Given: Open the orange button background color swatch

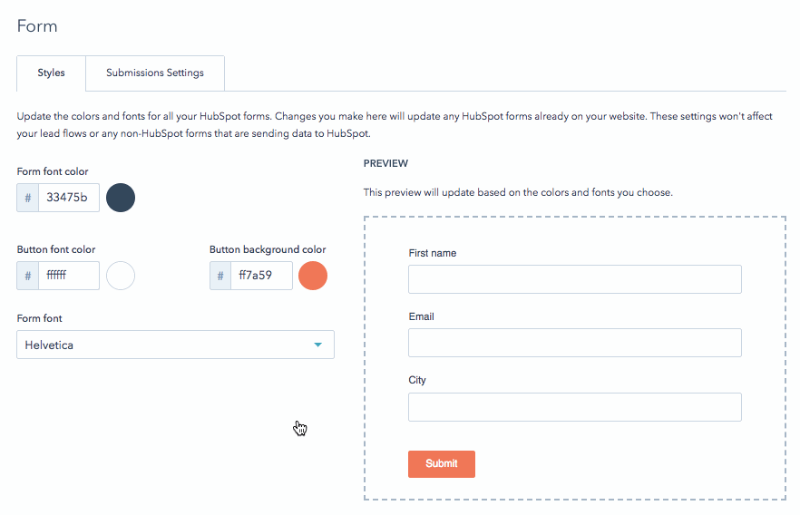Looking at the screenshot, I should click(x=313, y=276).
